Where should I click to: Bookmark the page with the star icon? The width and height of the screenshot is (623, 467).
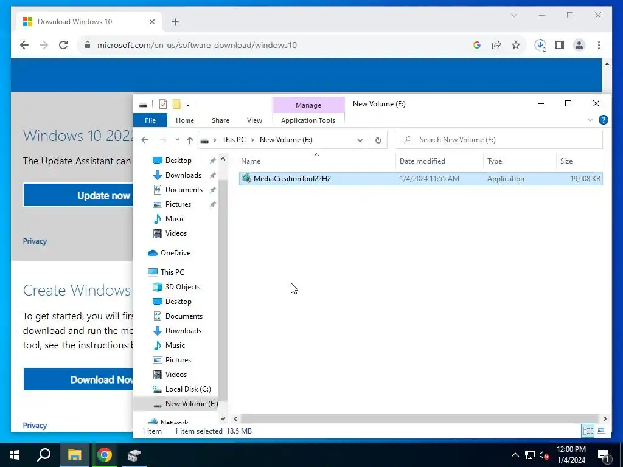click(x=516, y=45)
